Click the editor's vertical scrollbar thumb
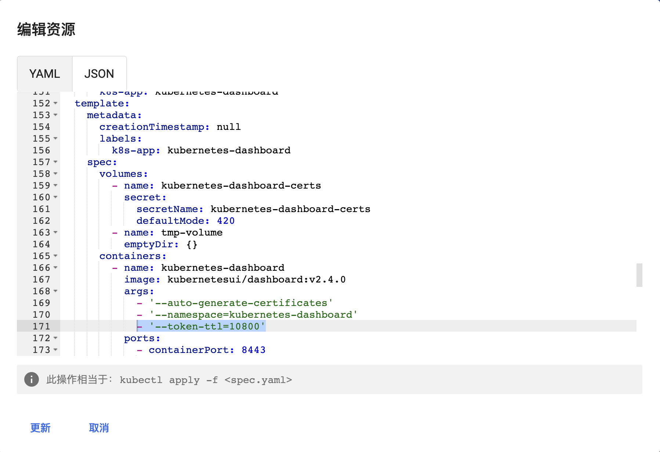The image size is (660, 452). [639, 275]
